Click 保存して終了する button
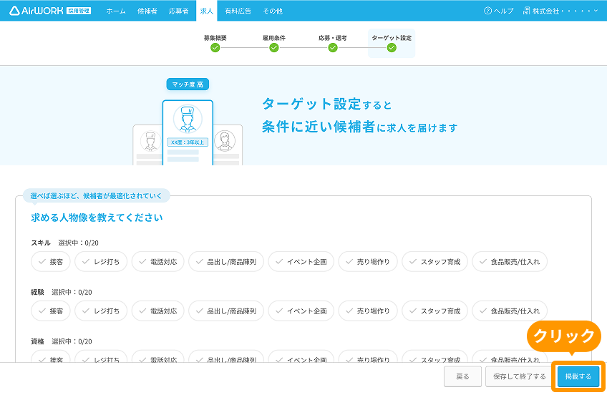607x395 pixels. pyautogui.click(x=519, y=376)
